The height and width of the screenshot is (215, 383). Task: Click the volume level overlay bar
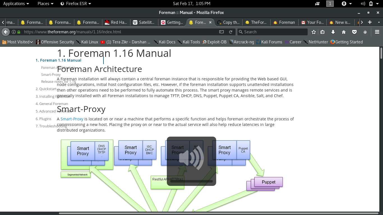pos(191,181)
